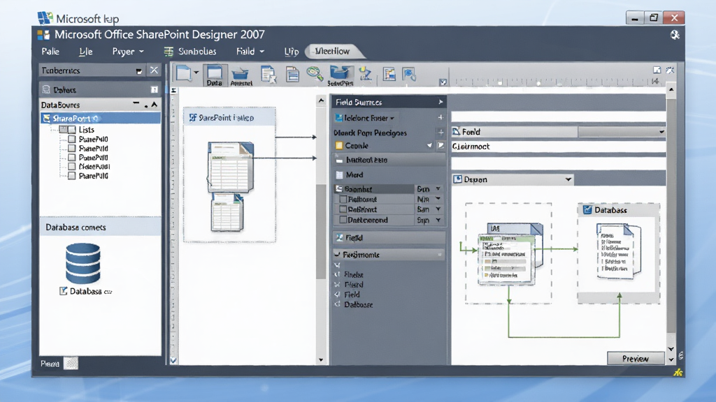716x402 pixels.
Task: Click the new blank page toolbar icon
Action: [184, 73]
